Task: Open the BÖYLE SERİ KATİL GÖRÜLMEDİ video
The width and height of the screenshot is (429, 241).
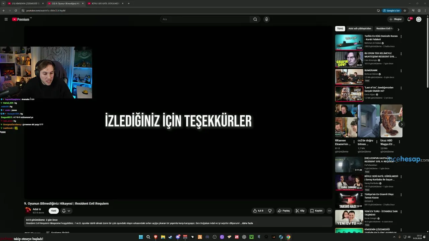Action: (349, 182)
